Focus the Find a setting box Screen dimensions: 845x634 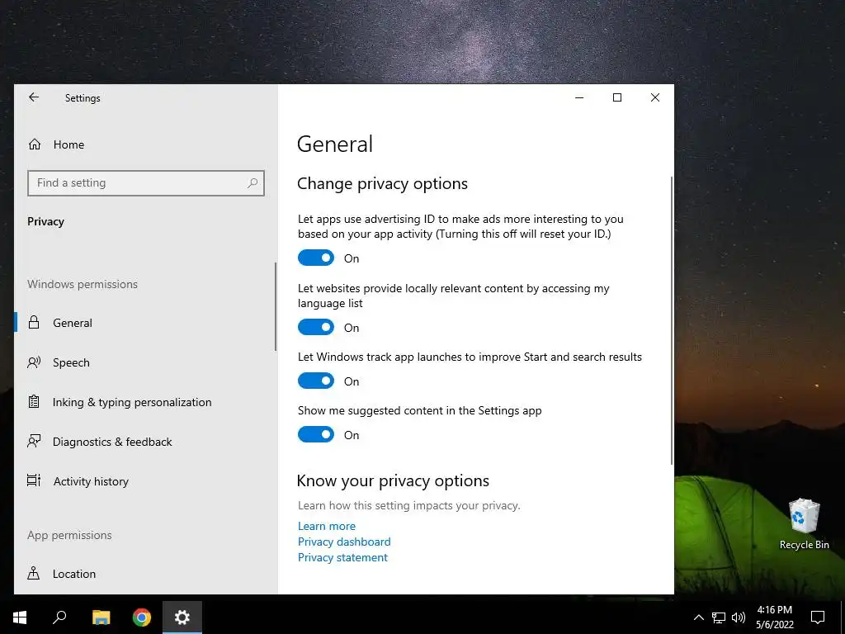(146, 182)
